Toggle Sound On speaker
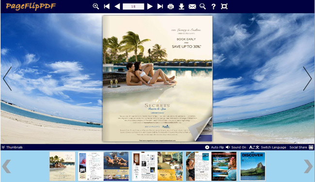 tap(236, 147)
